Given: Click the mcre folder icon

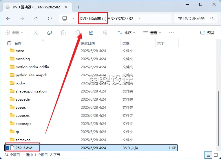Looking at the screenshot, I should coord(12,51).
